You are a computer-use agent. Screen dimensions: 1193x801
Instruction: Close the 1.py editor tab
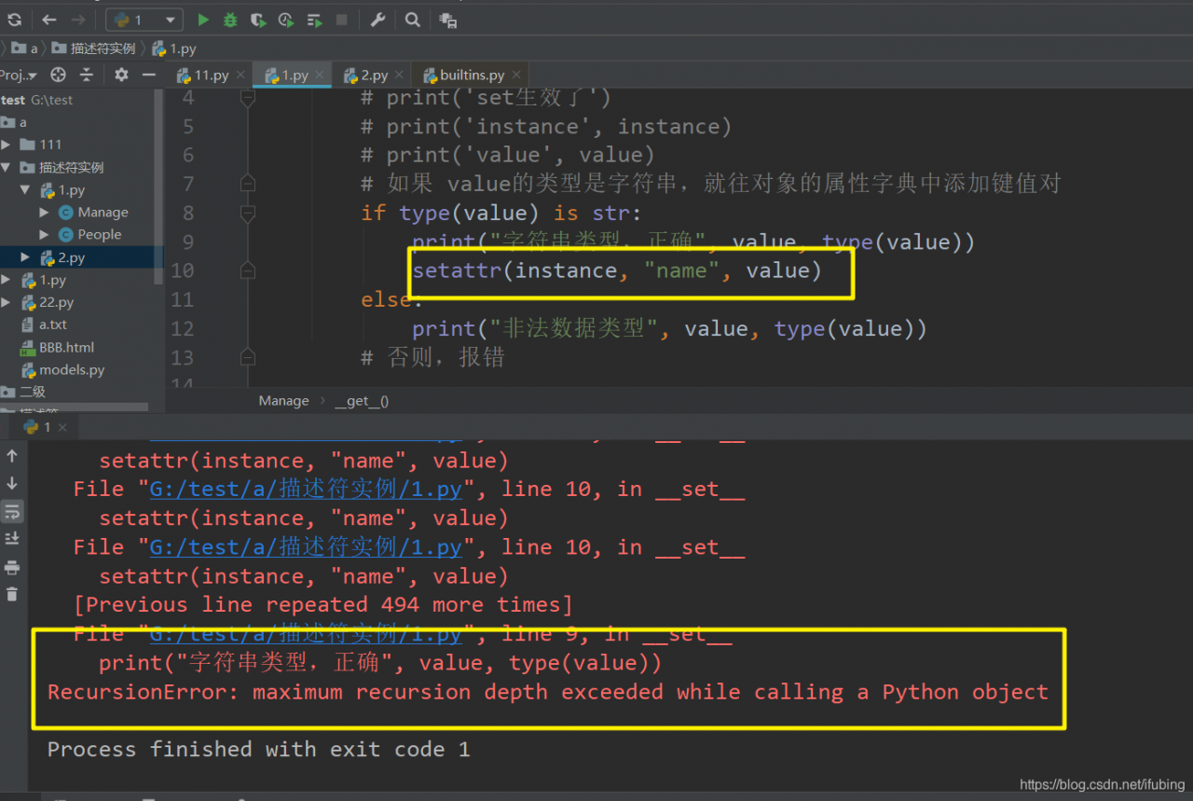[x=321, y=76]
